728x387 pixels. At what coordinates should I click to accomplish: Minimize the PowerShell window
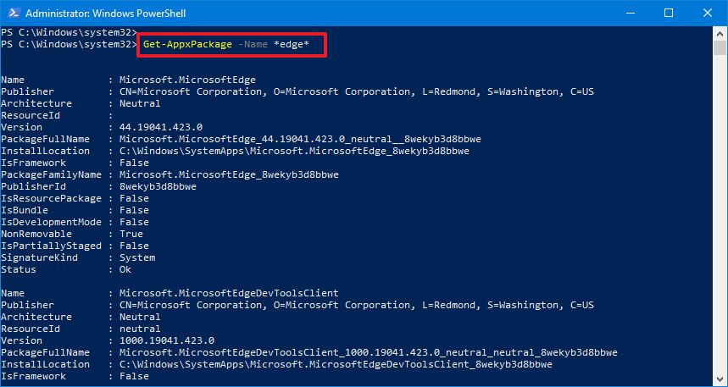[628, 14]
